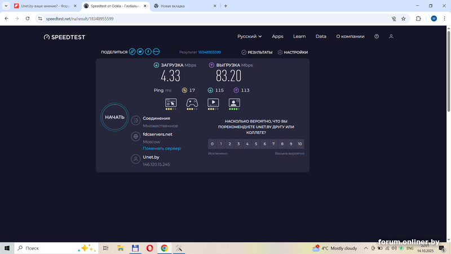Click the Speedtest logo
The image size is (451, 254).
point(64,37)
